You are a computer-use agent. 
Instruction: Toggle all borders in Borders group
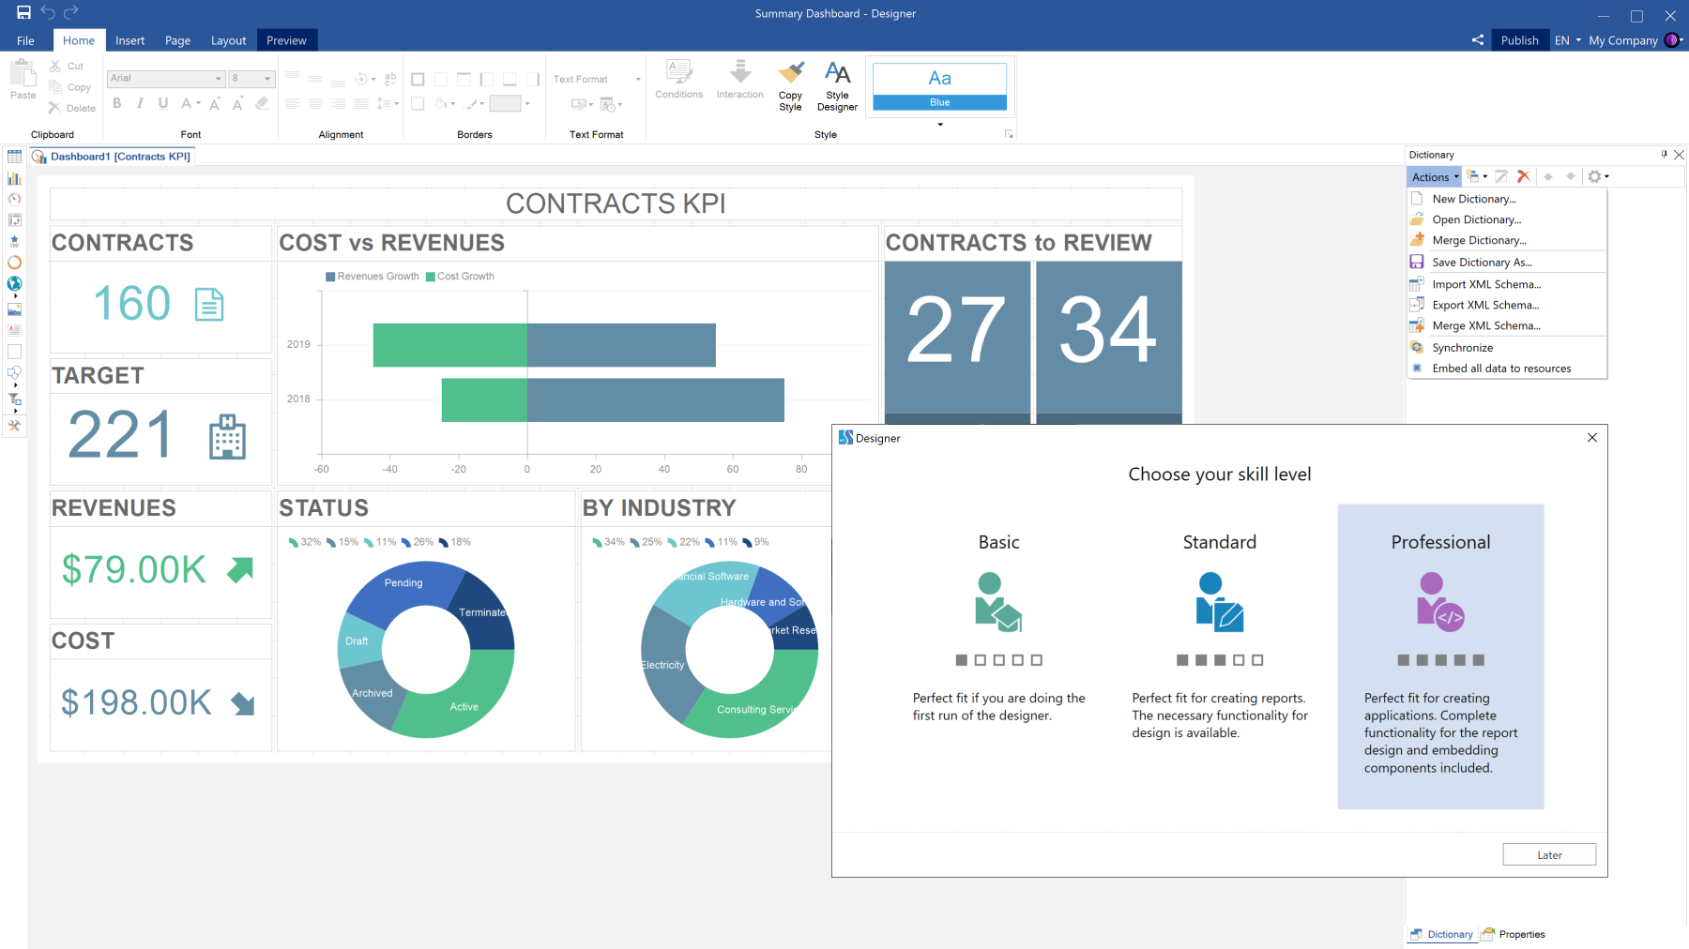click(418, 80)
